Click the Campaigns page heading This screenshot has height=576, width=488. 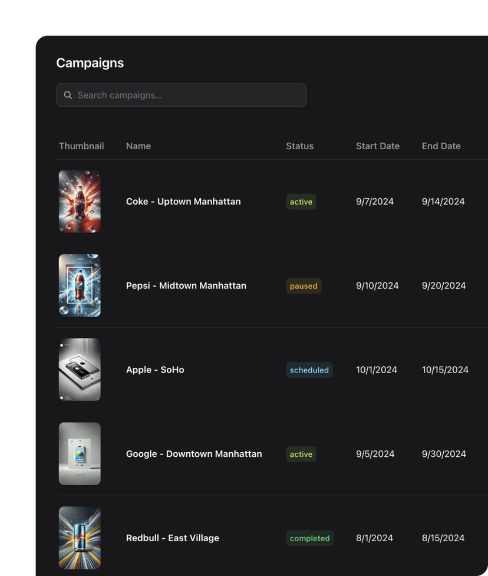(x=90, y=63)
